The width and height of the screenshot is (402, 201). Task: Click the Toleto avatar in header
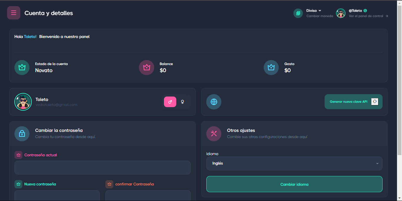click(341, 13)
